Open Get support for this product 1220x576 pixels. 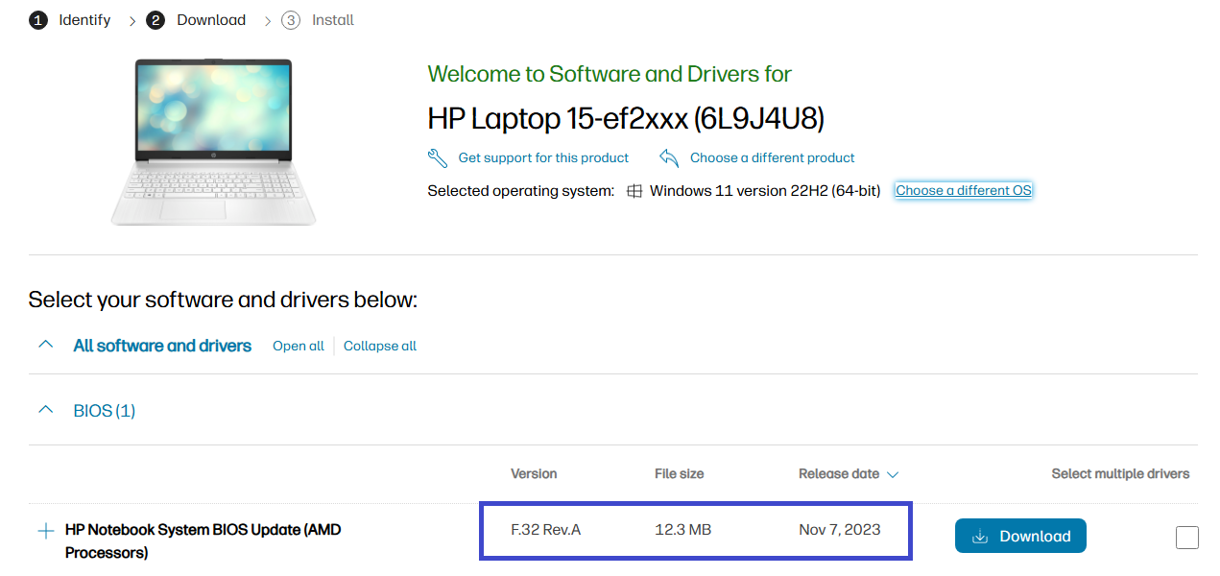coord(544,157)
